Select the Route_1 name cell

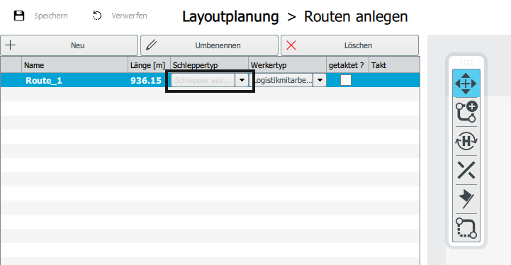[x=74, y=81]
